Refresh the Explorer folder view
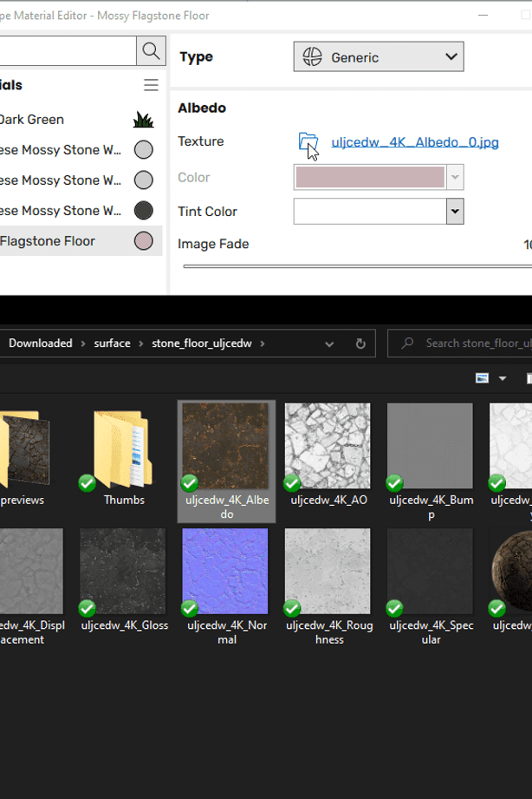Image resolution: width=532 pixels, height=799 pixels. [x=360, y=344]
